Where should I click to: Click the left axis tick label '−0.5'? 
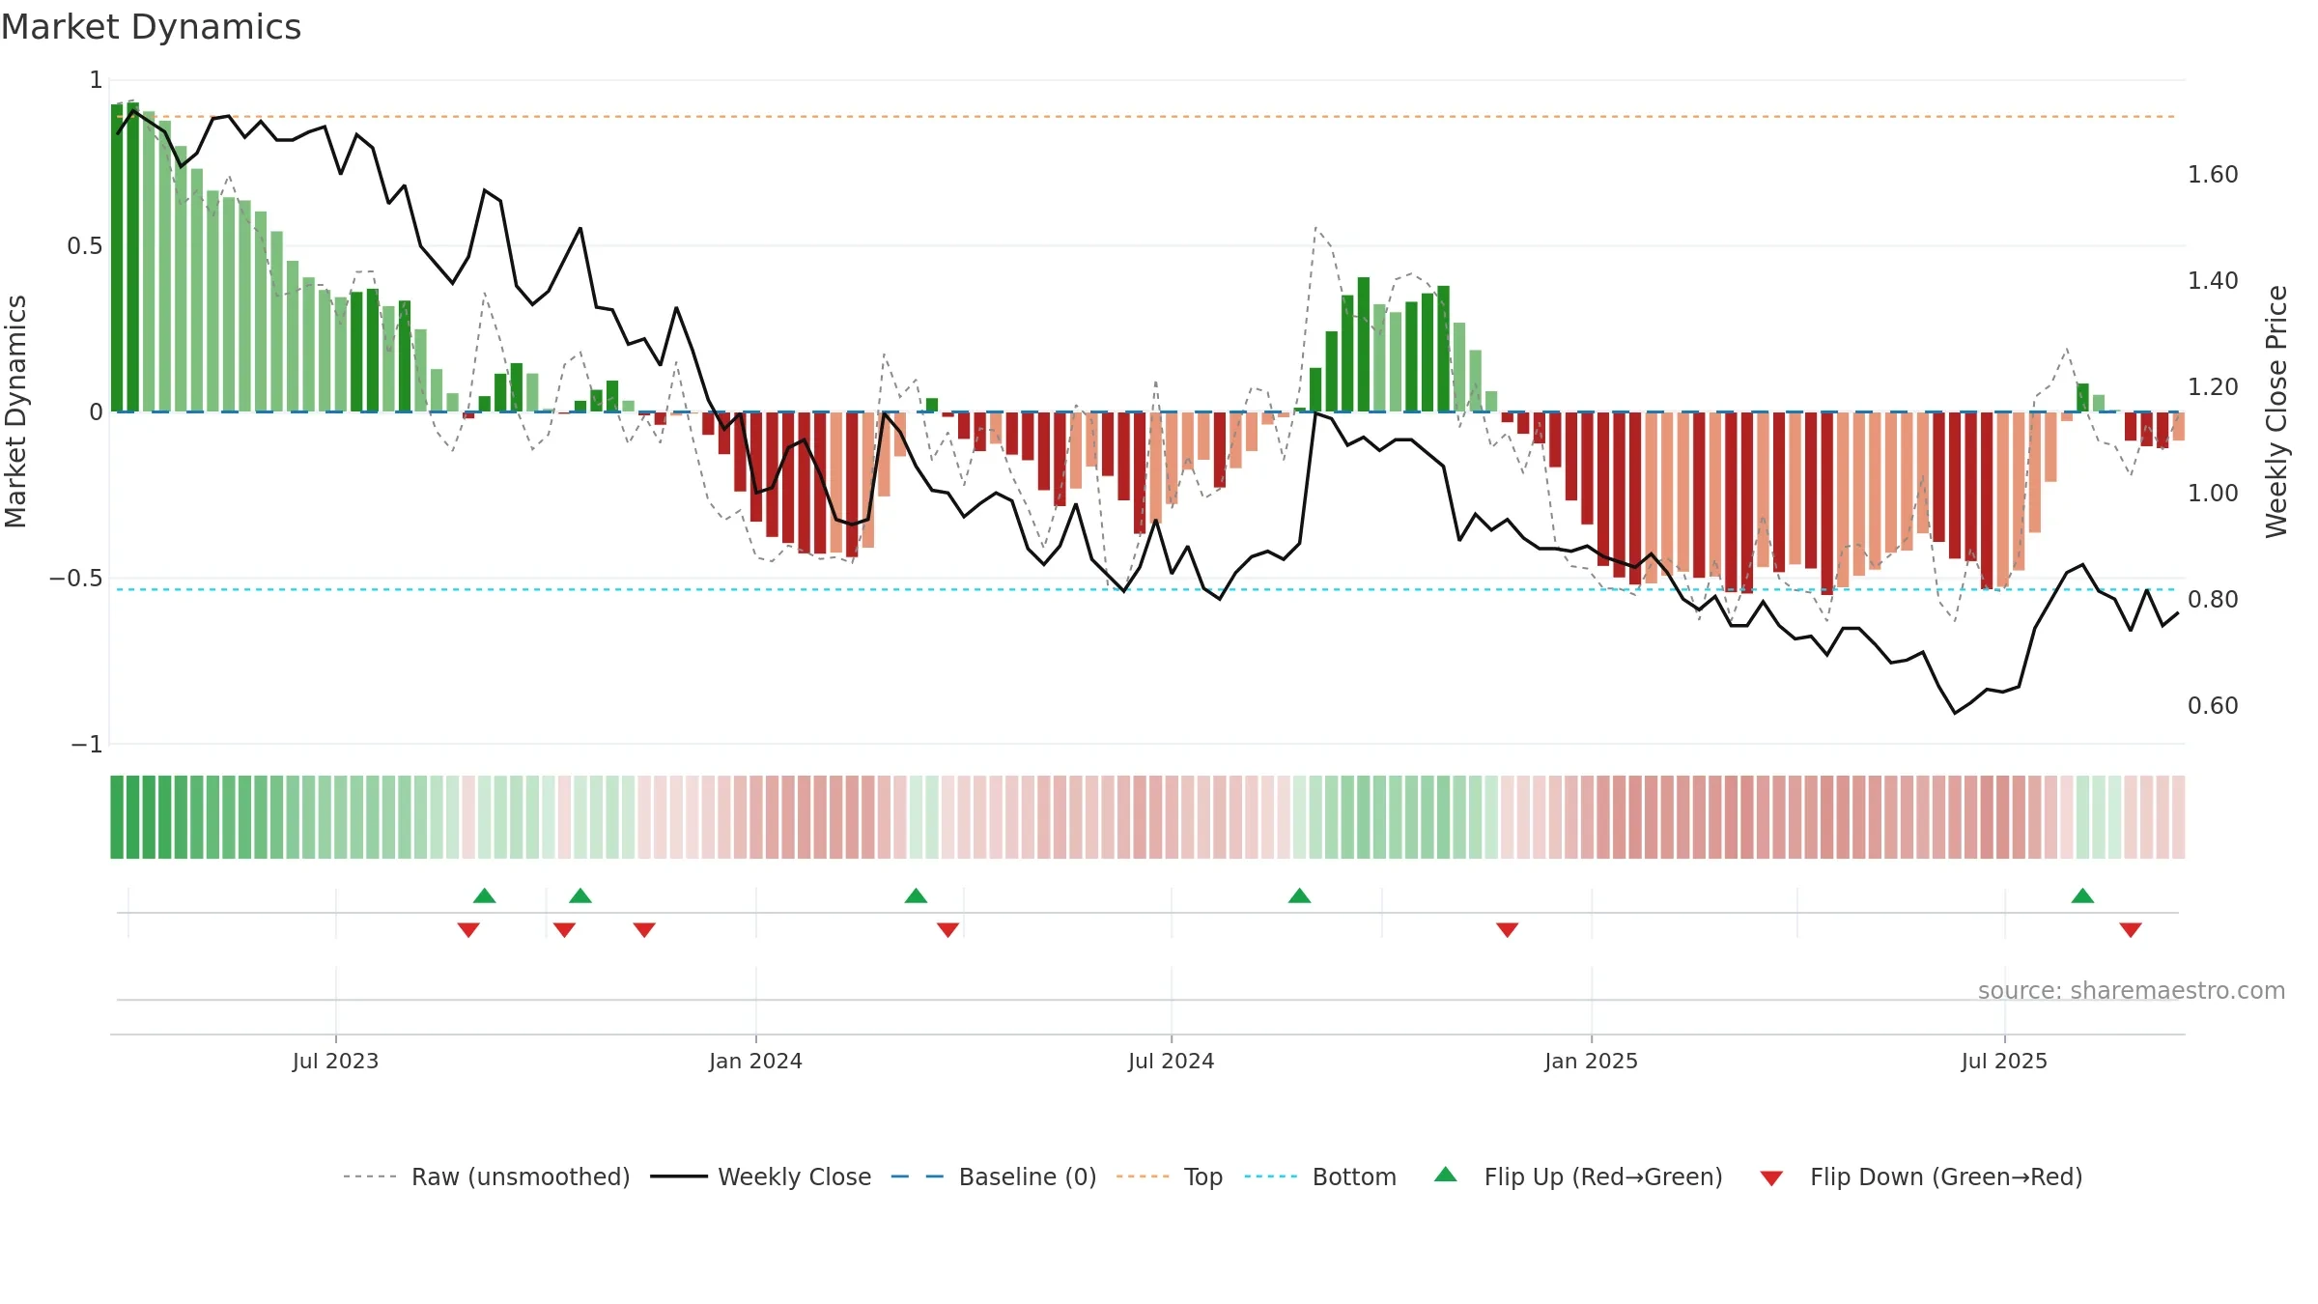76,579
